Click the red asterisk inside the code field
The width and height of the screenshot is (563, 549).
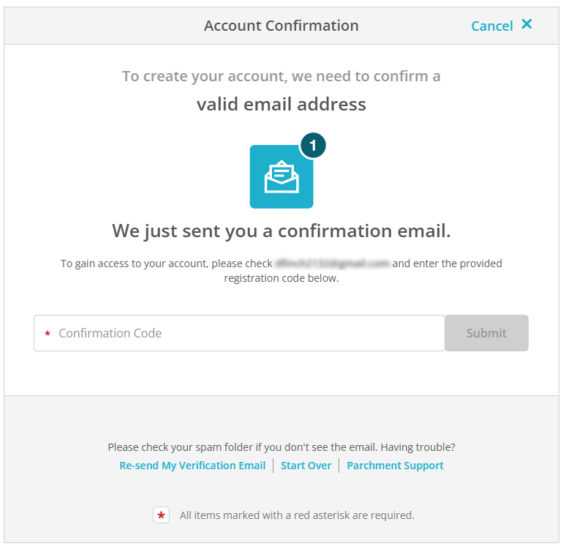coord(48,334)
